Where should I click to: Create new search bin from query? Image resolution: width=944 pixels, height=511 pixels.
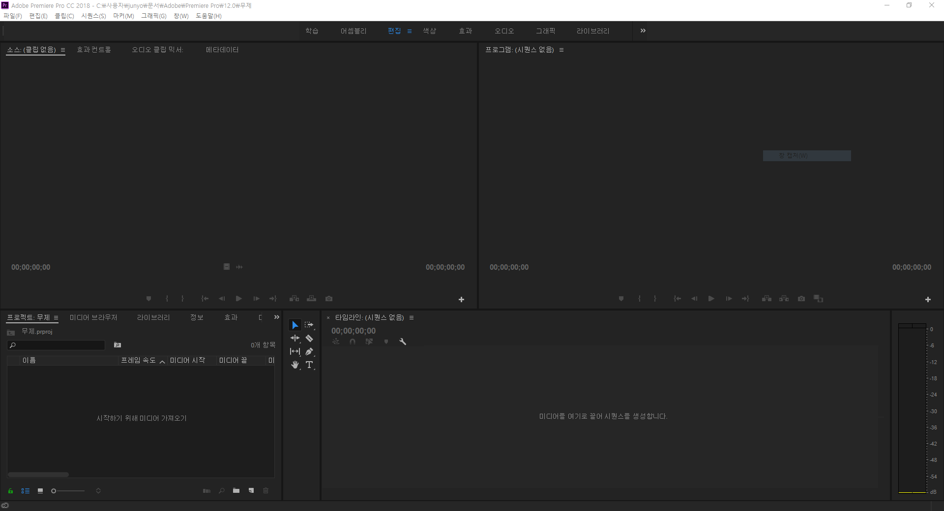118,345
